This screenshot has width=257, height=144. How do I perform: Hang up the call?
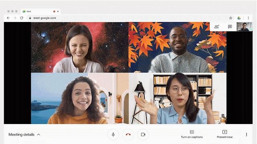click(128, 134)
